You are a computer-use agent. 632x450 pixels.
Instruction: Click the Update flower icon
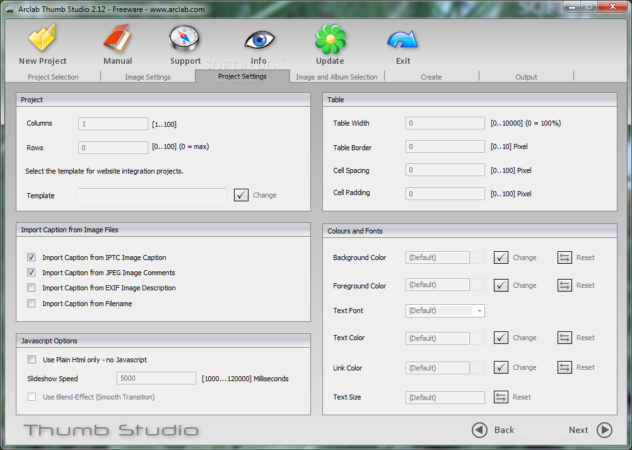click(330, 38)
